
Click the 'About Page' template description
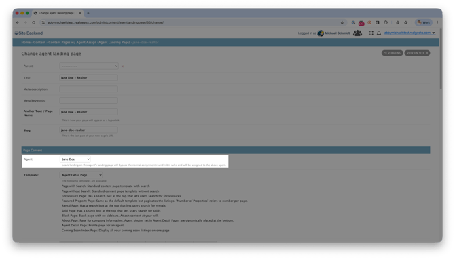point(147,220)
